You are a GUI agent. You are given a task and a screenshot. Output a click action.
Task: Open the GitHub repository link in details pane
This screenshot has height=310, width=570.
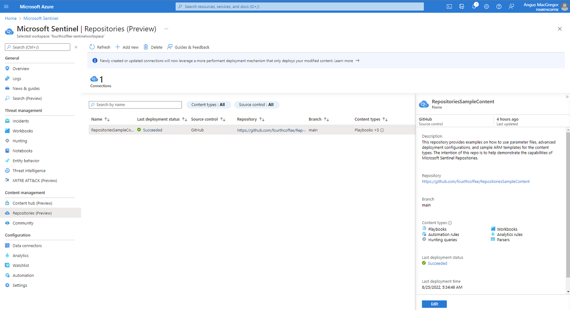475,181
